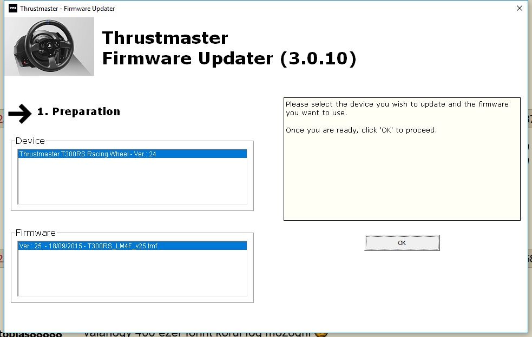The image size is (532, 337).
Task: Click the T300RS racing wheel picture
Action: 50,47
